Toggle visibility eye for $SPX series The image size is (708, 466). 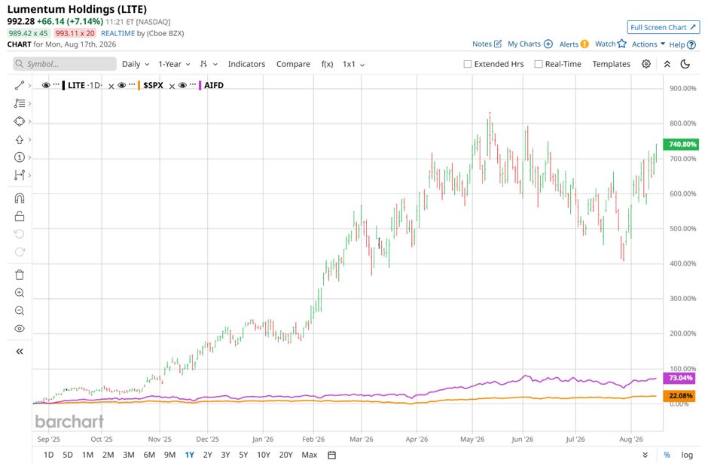pyautogui.click(x=121, y=85)
